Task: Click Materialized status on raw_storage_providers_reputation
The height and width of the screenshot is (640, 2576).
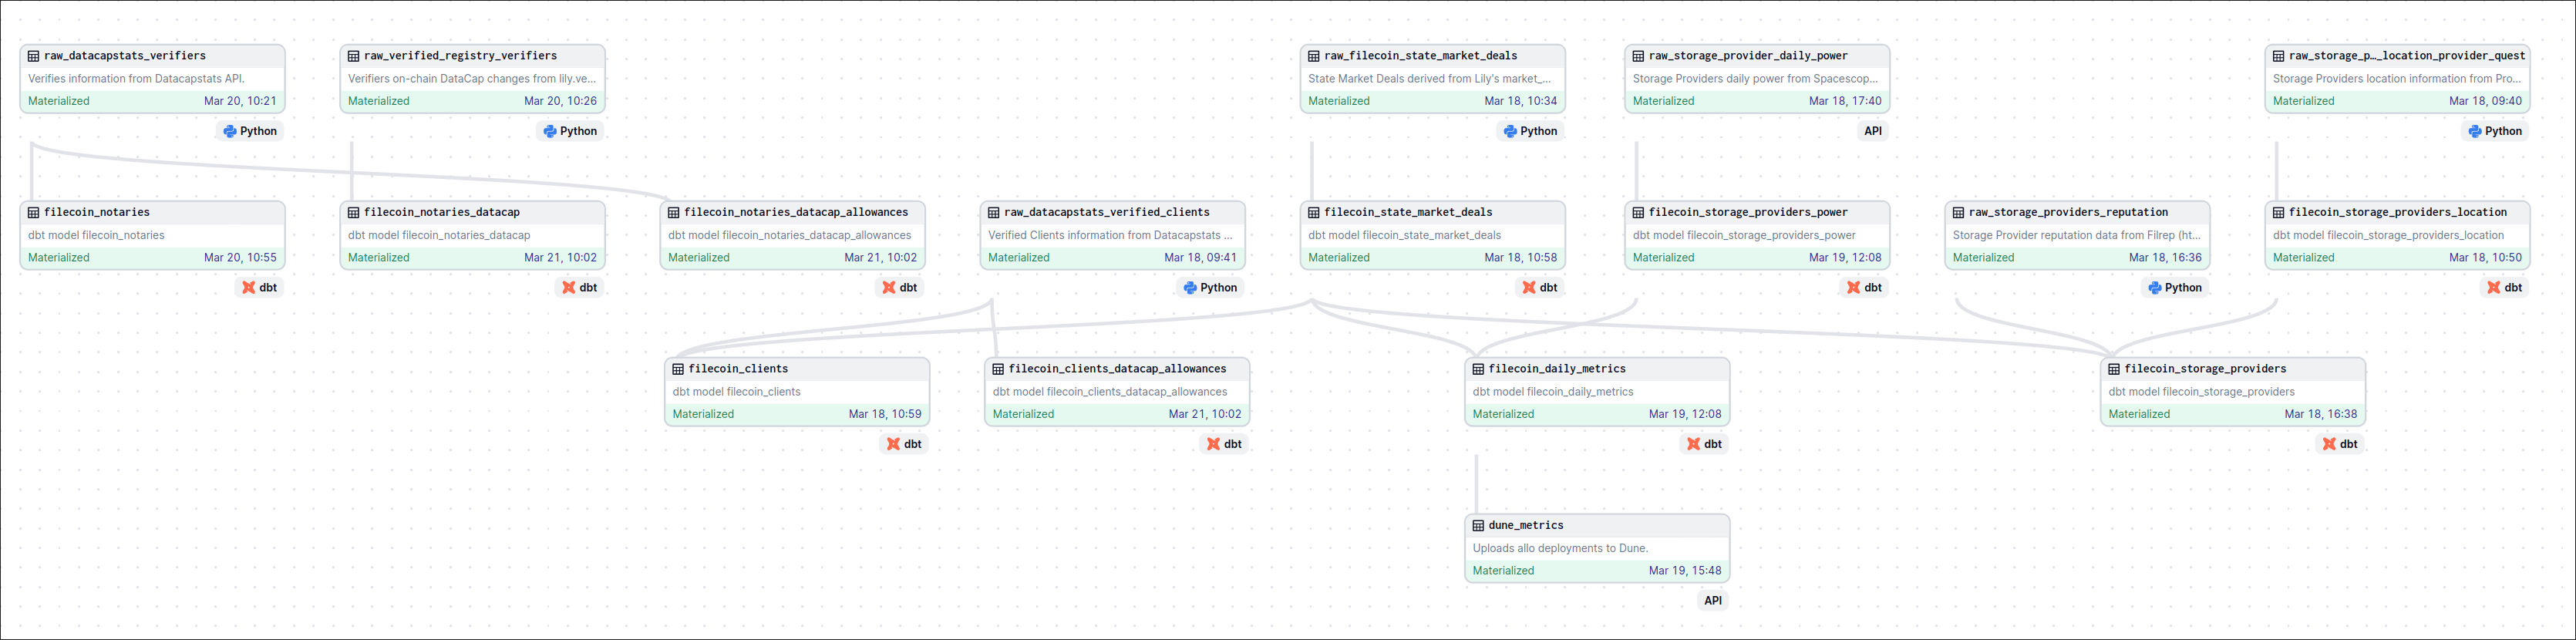Action: click(1983, 258)
